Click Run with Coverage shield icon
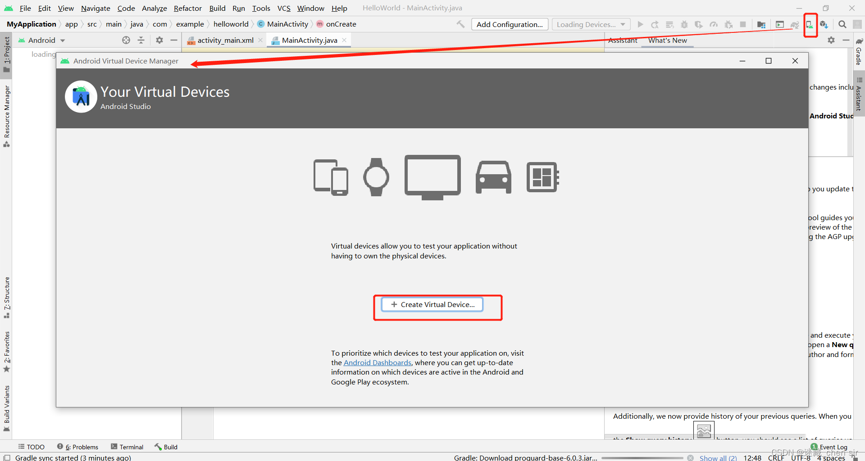The image size is (865, 461). [x=699, y=24]
